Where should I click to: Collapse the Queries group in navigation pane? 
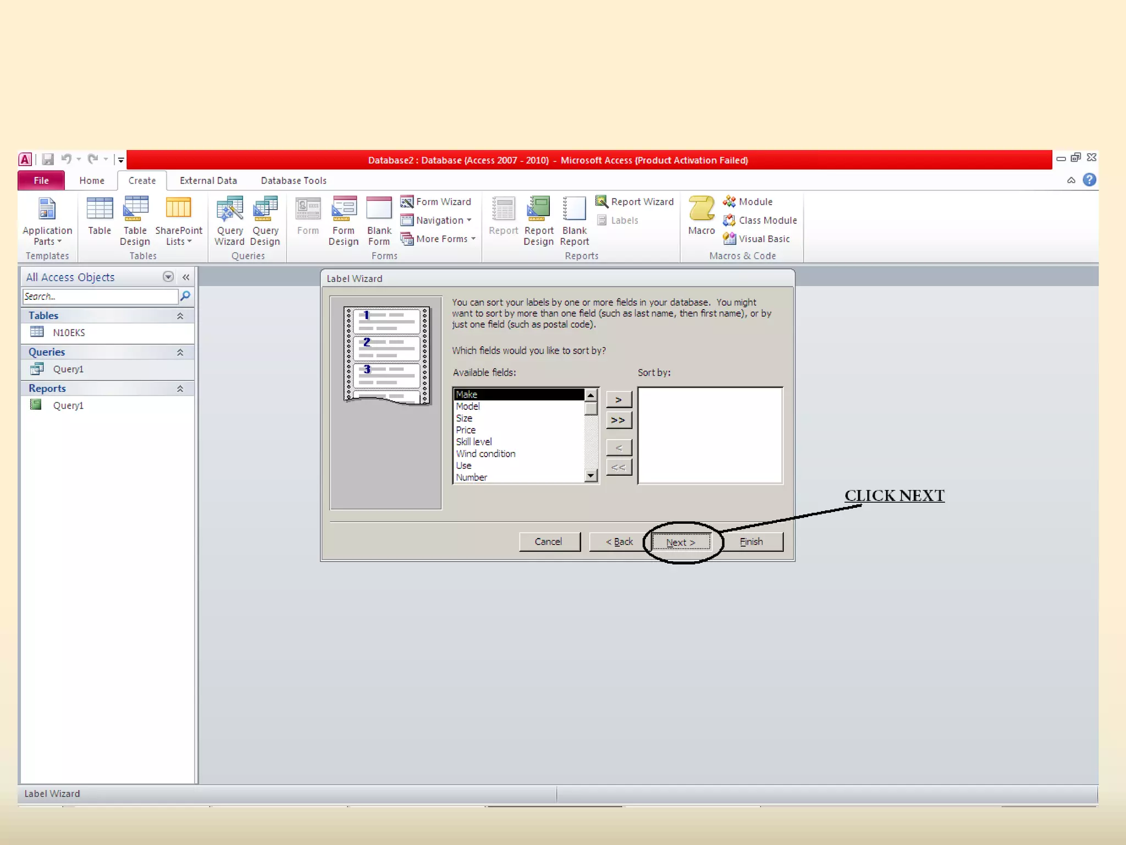pos(180,352)
